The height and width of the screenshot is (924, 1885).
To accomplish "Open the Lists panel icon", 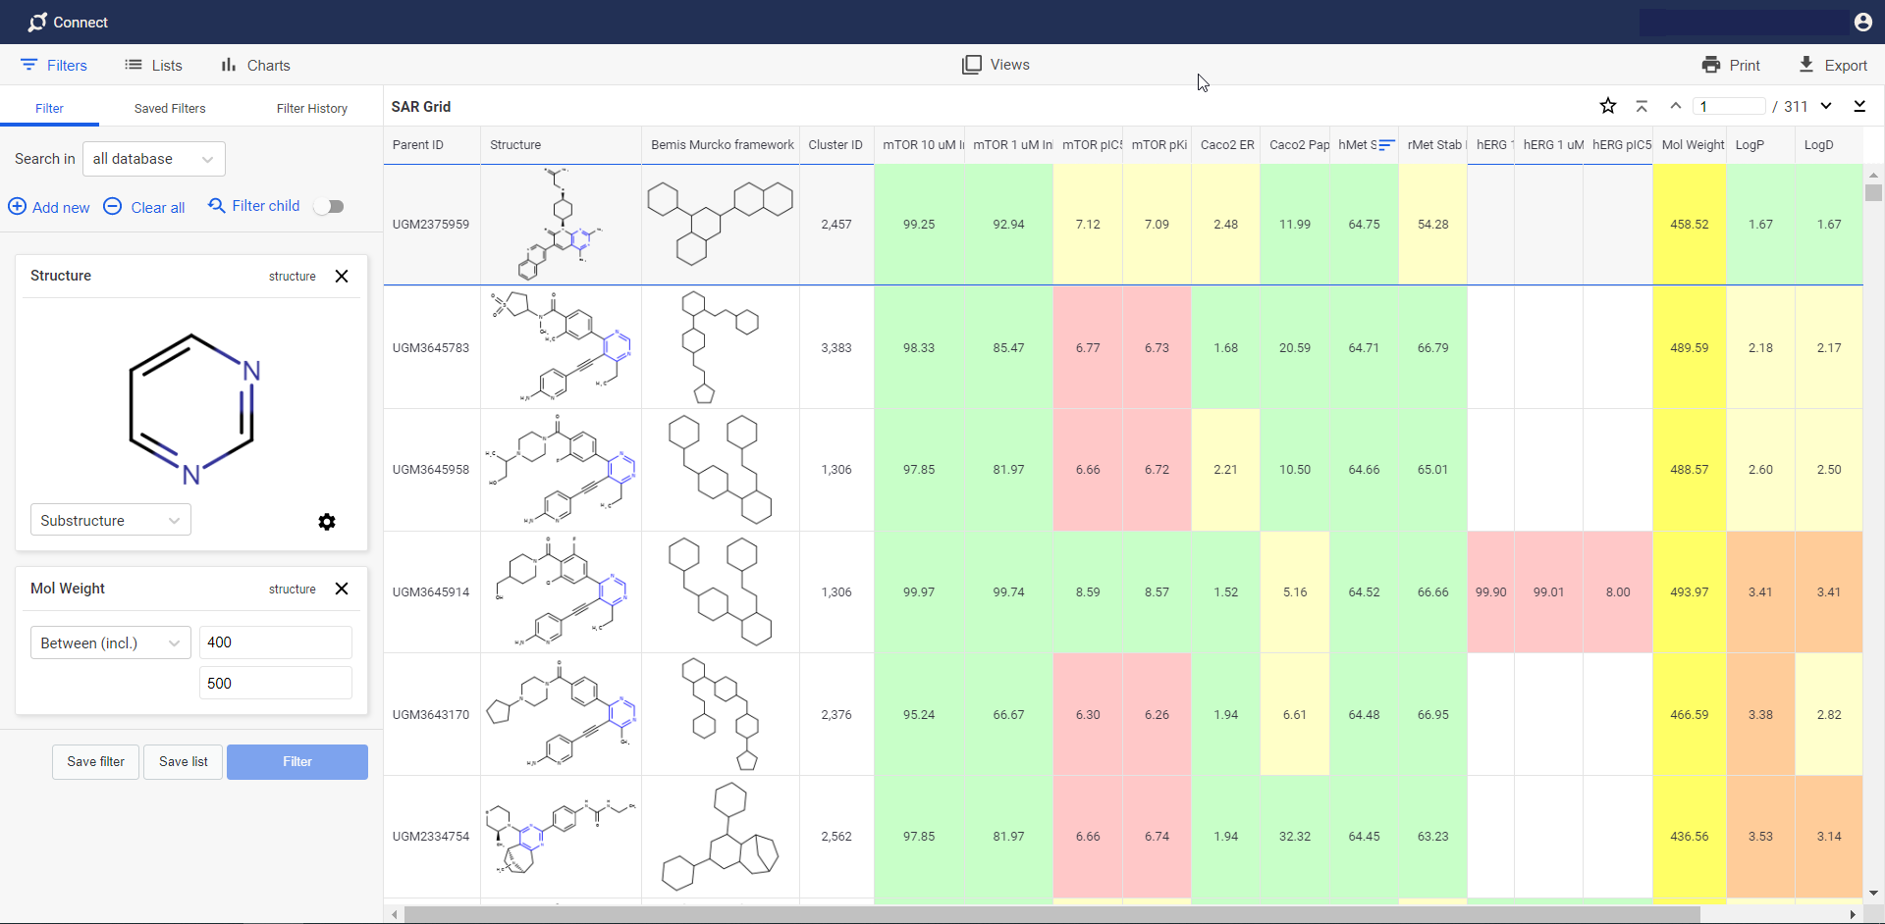I will pos(134,65).
